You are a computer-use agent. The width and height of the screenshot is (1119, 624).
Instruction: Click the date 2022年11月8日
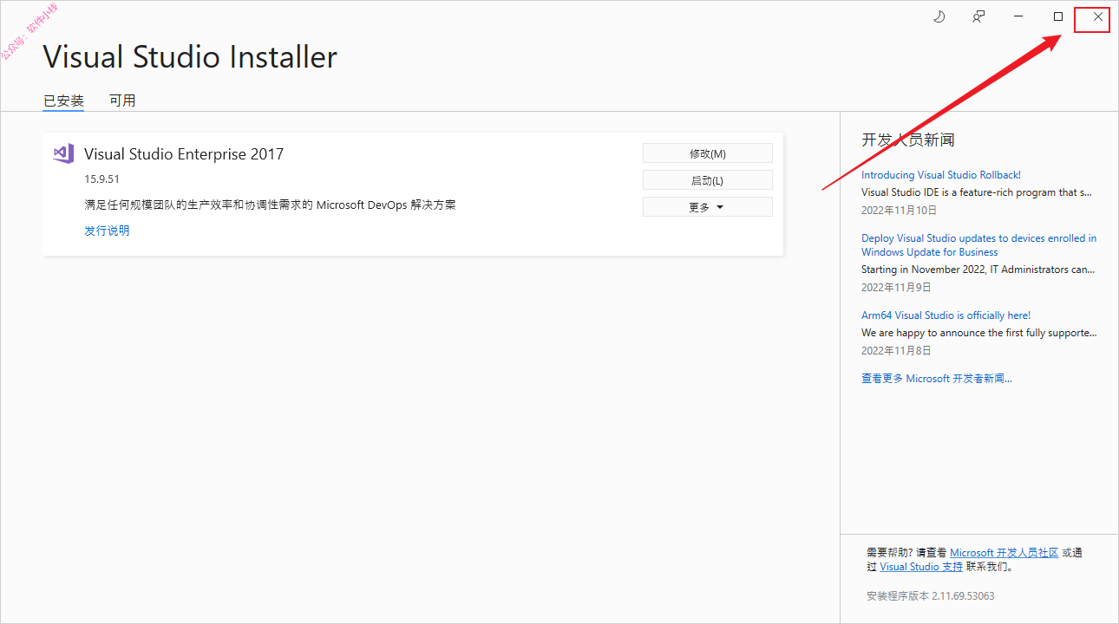tap(896, 351)
